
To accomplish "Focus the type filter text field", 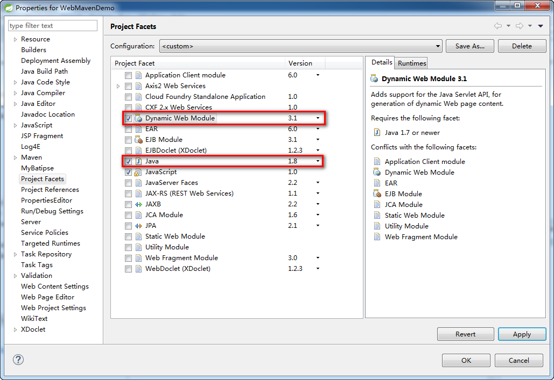I will click(x=53, y=26).
